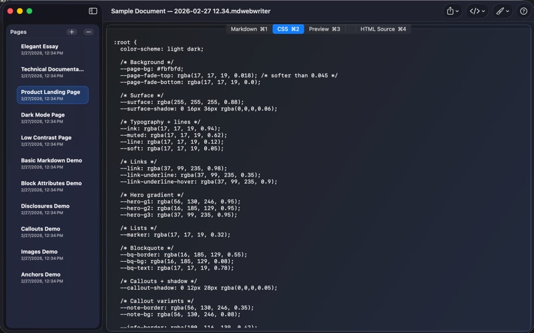Viewport: 534px width, 333px height.
Task: Click the '--hero-g3' declaration line
Action: (178, 214)
